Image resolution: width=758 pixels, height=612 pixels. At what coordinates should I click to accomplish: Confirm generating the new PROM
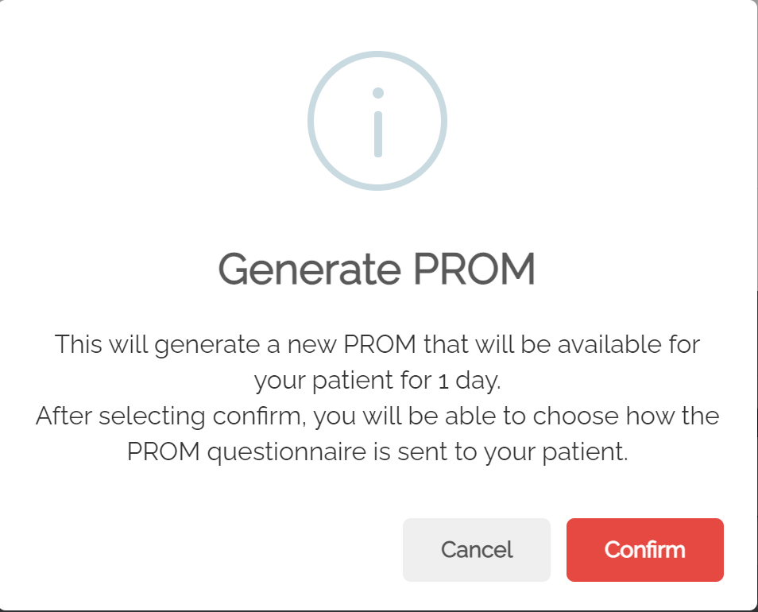pyautogui.click(x=645, y=550)
